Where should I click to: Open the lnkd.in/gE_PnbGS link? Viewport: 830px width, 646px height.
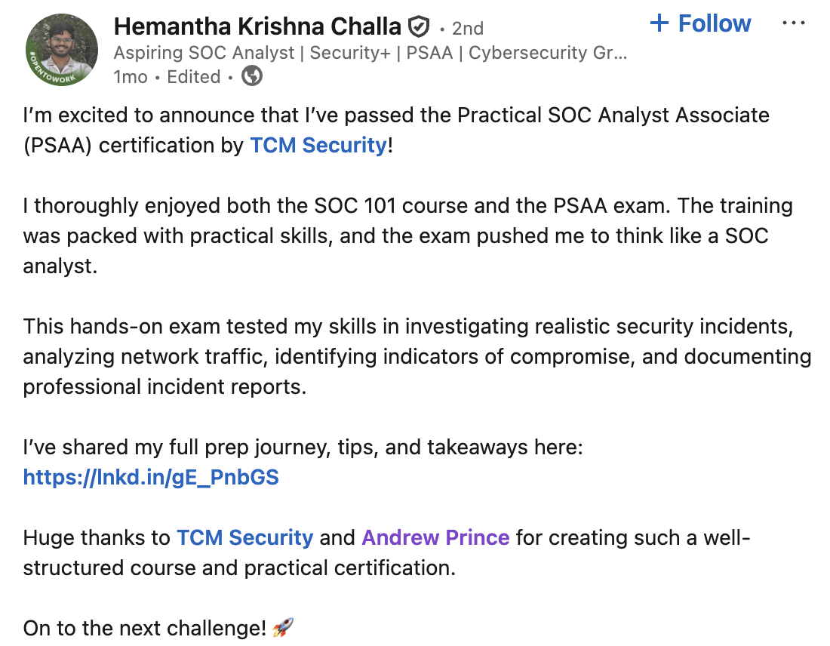[151, 477]
